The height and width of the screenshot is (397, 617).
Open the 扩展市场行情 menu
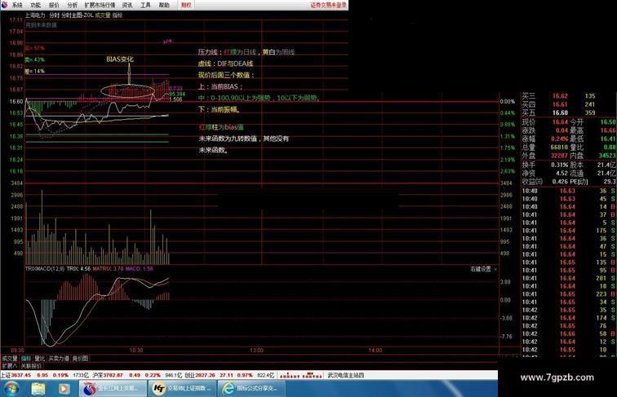pos(100,5)
